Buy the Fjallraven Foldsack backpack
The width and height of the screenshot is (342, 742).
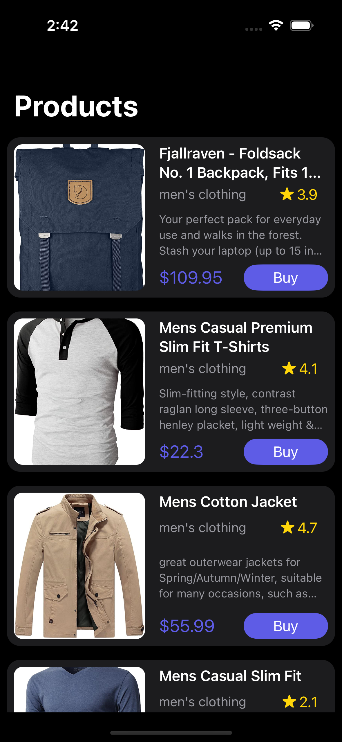(x=286, y=278)
